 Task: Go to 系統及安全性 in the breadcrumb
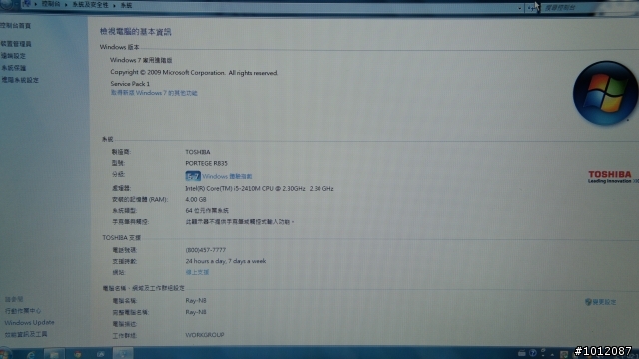point(90,5)
